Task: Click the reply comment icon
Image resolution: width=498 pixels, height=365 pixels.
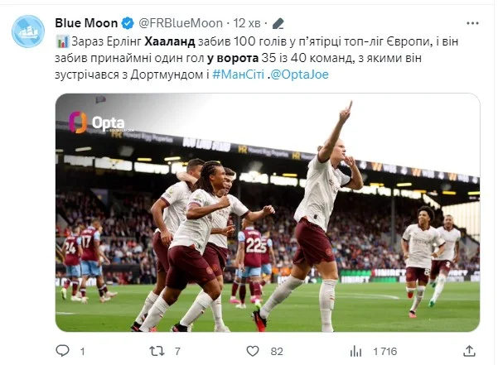Action: (x=62, y=352)
